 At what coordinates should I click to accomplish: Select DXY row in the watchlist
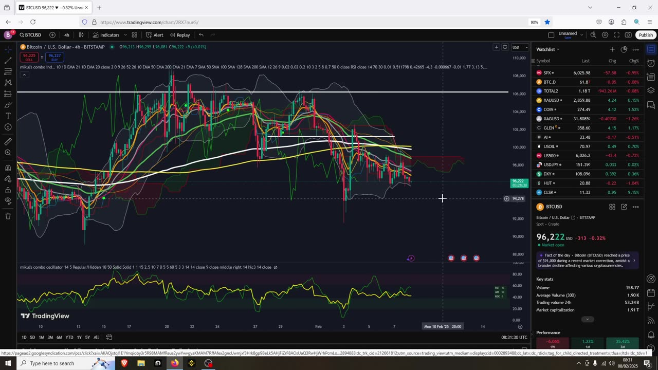coord(587,174)
